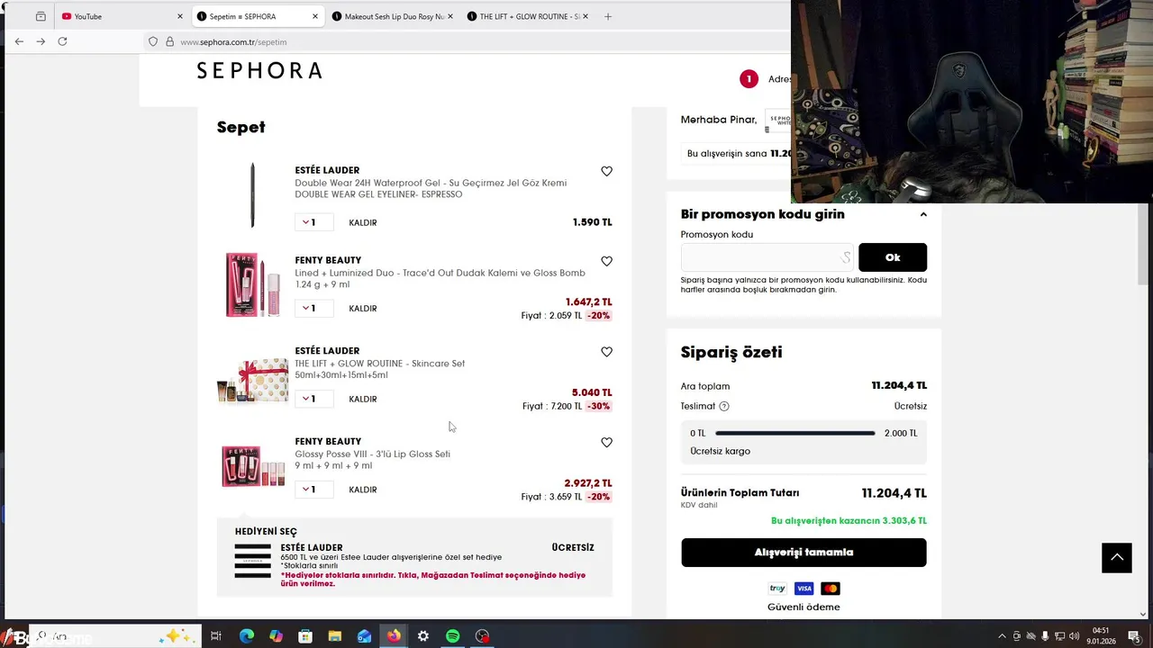The height and width of the screenshot is (648, 1153).
Task: Open the tracking protection shield icon
Action: pos(153,41)
